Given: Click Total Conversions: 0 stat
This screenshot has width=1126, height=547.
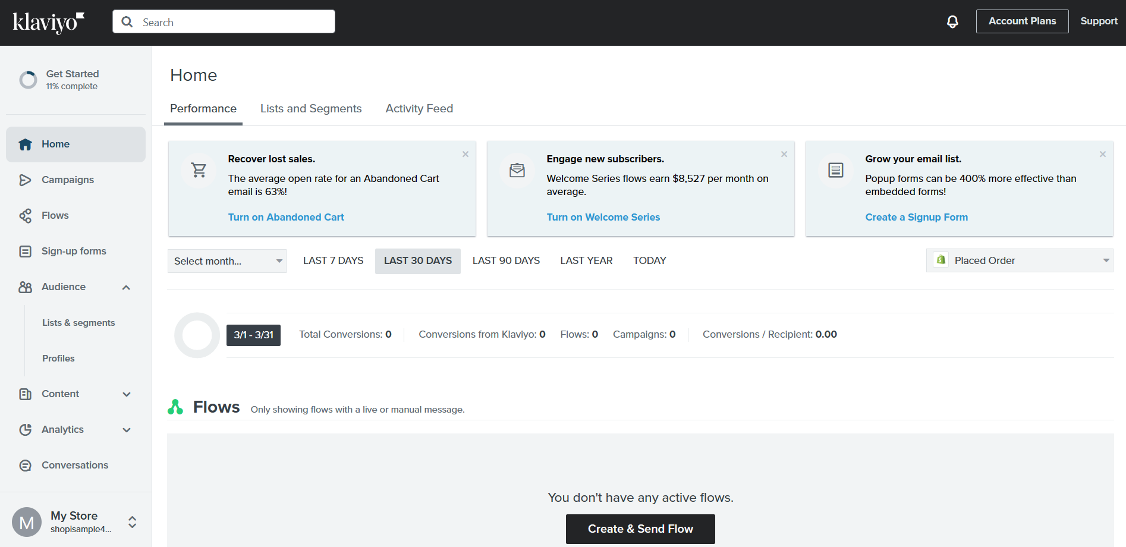Looking at the screenshot, I should click(345, 335).
